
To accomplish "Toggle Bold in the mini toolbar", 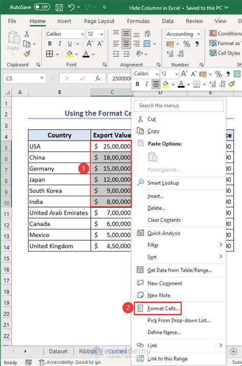I will tap(137, 84).
